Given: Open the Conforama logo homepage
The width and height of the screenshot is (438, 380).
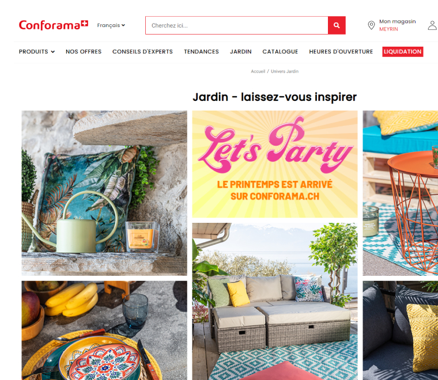Looking at the screenshot, I should pos(54,25).
